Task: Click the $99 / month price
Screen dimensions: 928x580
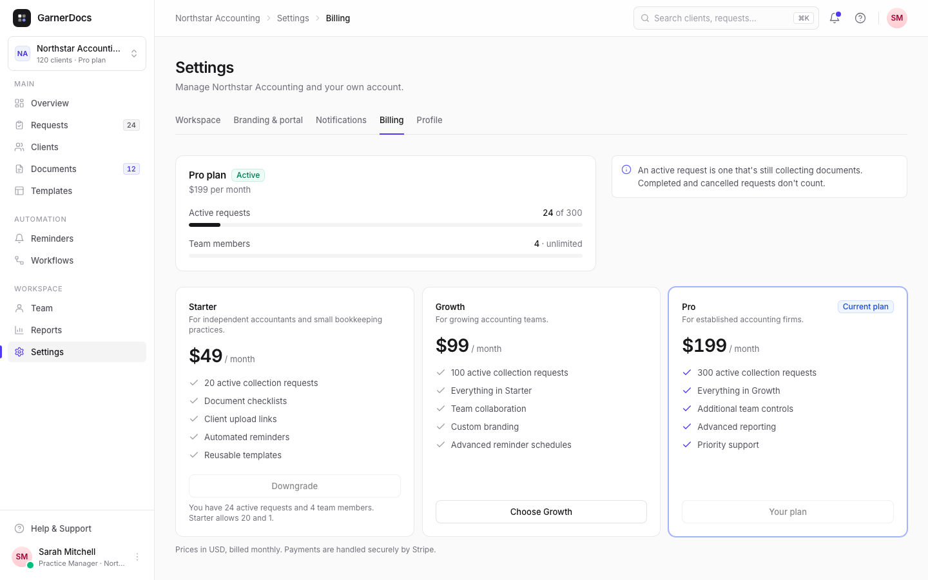Action: [x=469, y=346]
